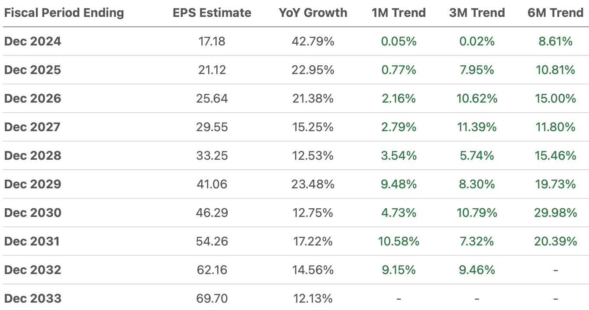Select the Dec 2029 row label
This screenshot has height=310, width=589.
(33, 184)
